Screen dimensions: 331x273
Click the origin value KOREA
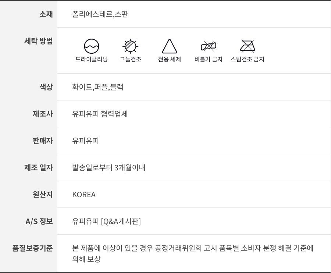pos(84,195)
